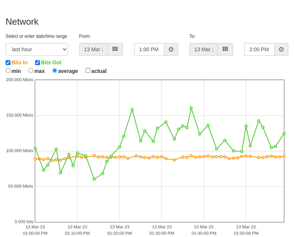Click the From time field 1:00 PM

[149, 49]
